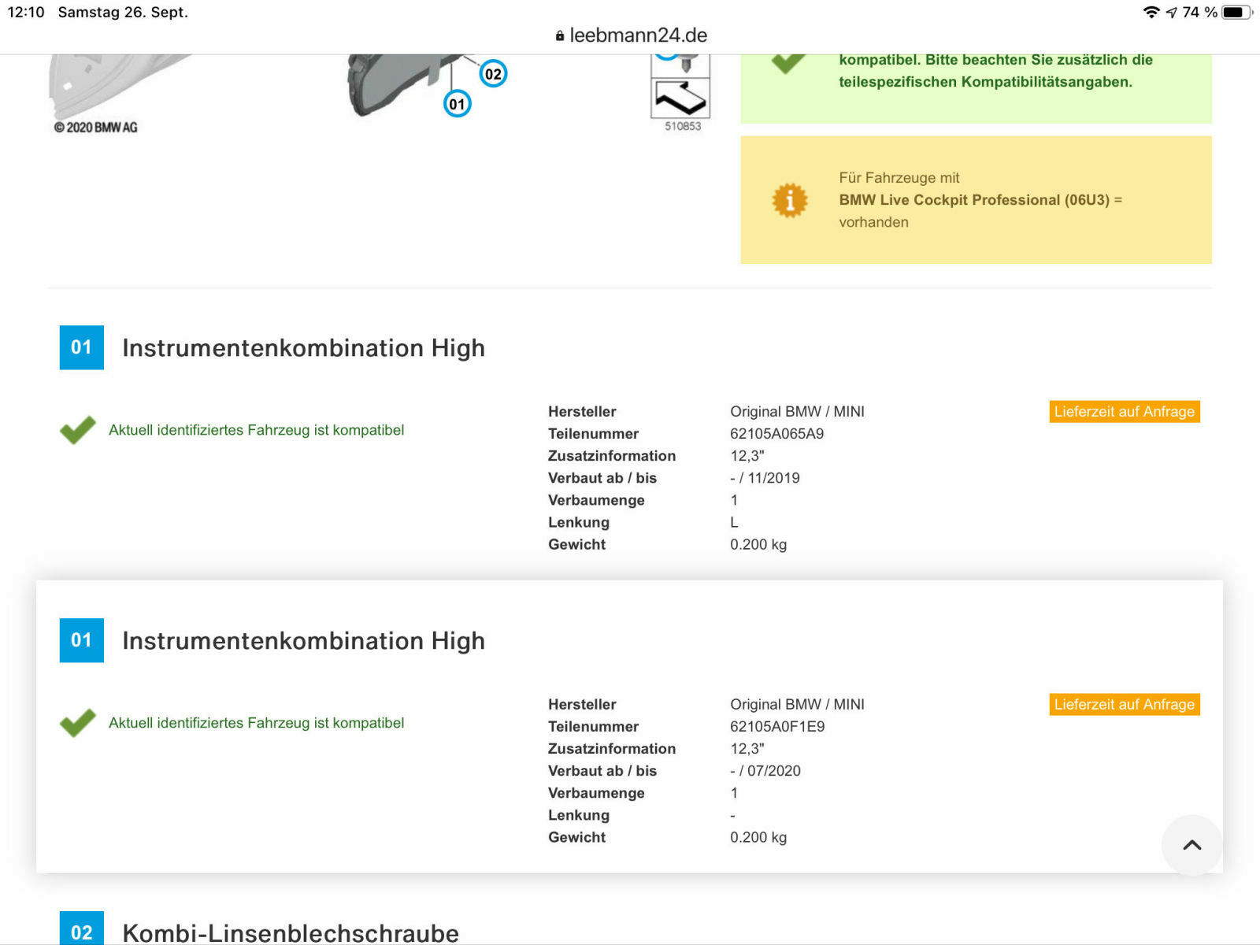
Task: Select part number 62105A065A9
Action: tap(776, 434)
